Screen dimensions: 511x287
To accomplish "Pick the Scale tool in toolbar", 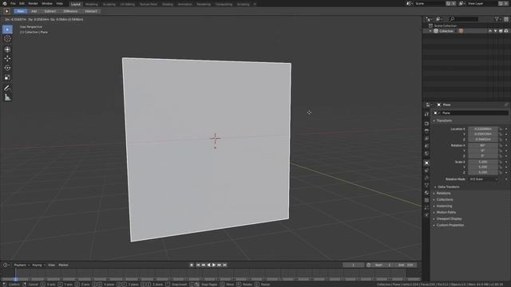I will point(7,77).
